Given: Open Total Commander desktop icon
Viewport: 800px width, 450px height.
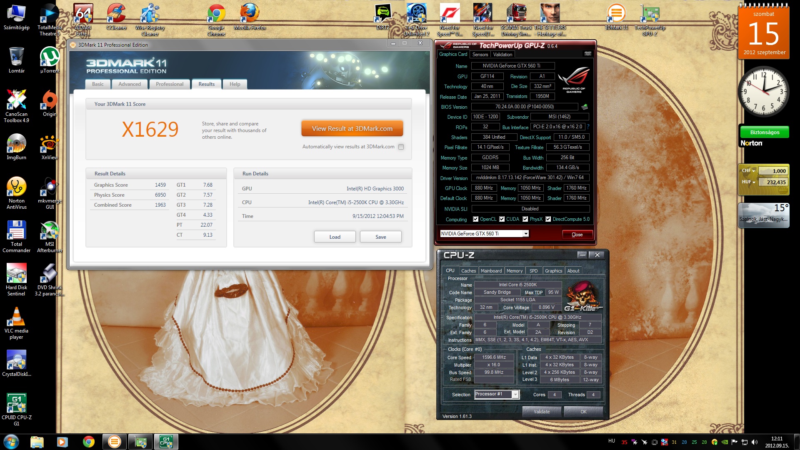Looking at the screenshot, I should [17, 236].
